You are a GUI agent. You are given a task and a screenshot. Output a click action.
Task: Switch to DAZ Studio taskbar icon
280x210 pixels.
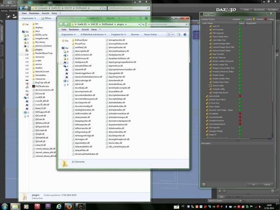80,207
